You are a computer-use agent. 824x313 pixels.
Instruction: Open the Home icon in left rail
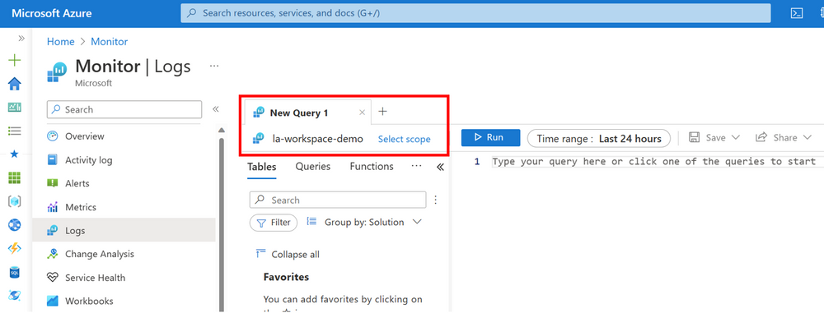click(15, 84)
